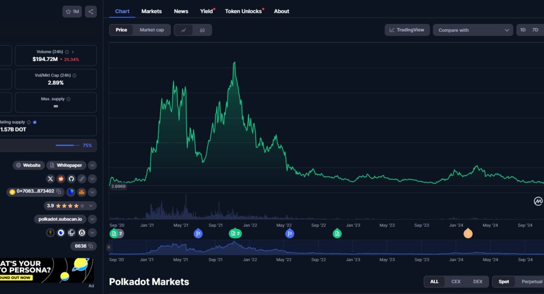This screenshot has height=294, width=544.
Task: Select the Market cap chart mode
Action: point(152,30)
